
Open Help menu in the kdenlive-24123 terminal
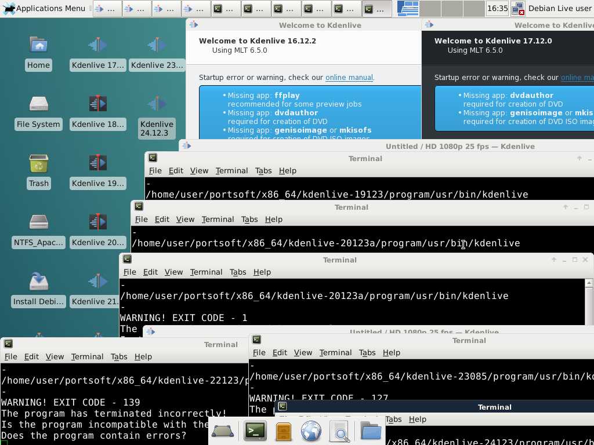418,420
